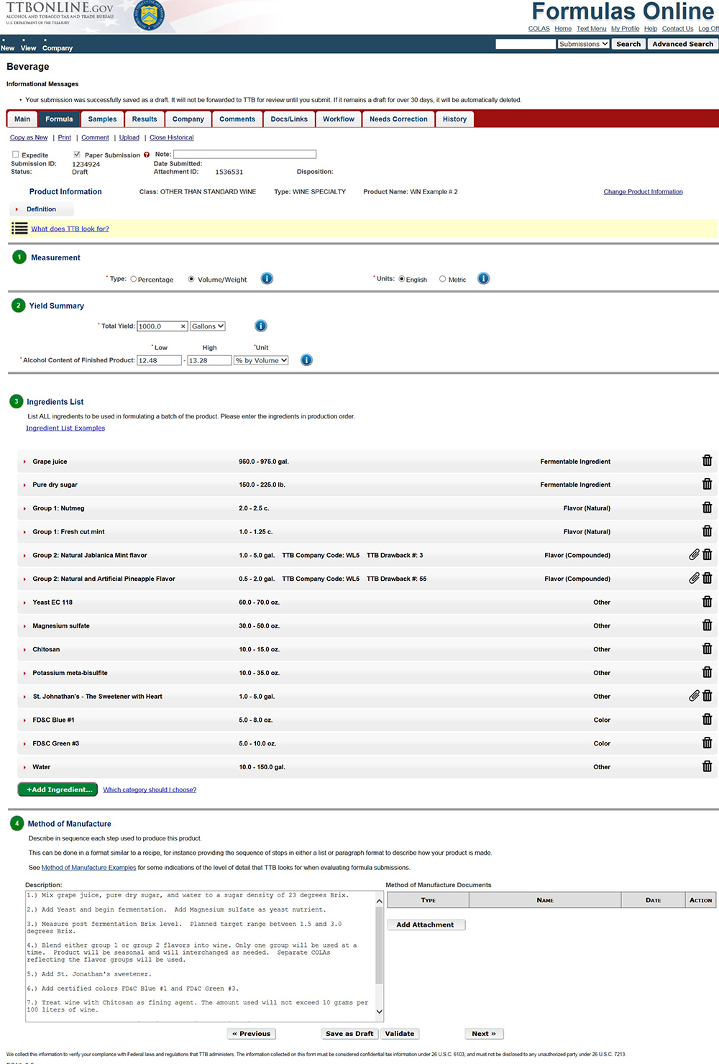The image size is (719, 1064).
Task: Open the Company menu in navigation bar
Action: click(x=58, y=48)
